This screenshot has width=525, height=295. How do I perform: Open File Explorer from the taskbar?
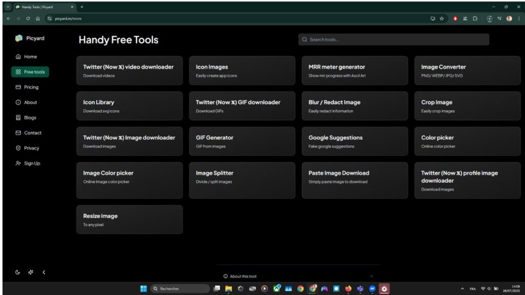pyautogui.click(x=228, y=289)
